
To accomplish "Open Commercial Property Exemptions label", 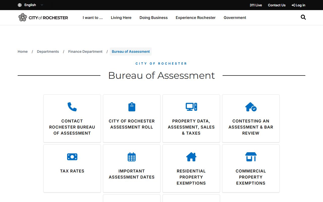I will pos(251,177).
